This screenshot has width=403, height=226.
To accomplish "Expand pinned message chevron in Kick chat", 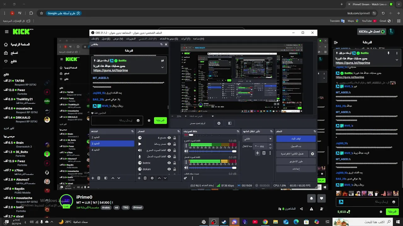I will [x=397, y=60].
